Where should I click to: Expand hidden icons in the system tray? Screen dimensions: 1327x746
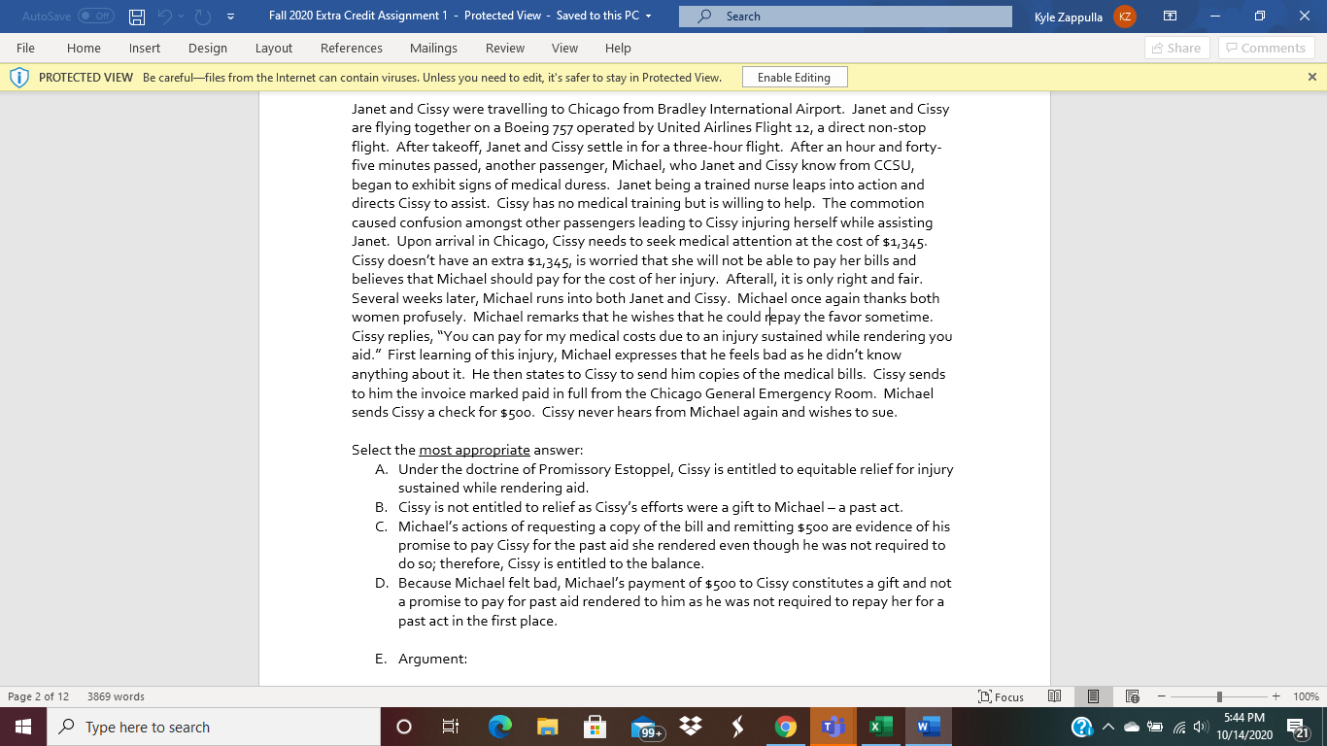[1107, 726]
